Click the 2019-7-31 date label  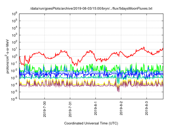click(x=70, y=109)
